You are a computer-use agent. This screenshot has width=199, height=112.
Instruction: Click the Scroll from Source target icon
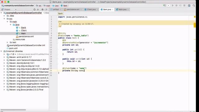(35, 9)
